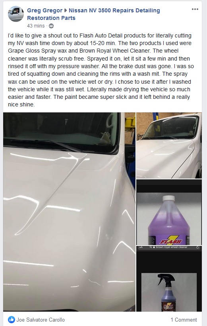Image resolution: width=207 pixels, height=326 pixels.
Task: Open the post options three-dots menu
Action: pos(195,9)
